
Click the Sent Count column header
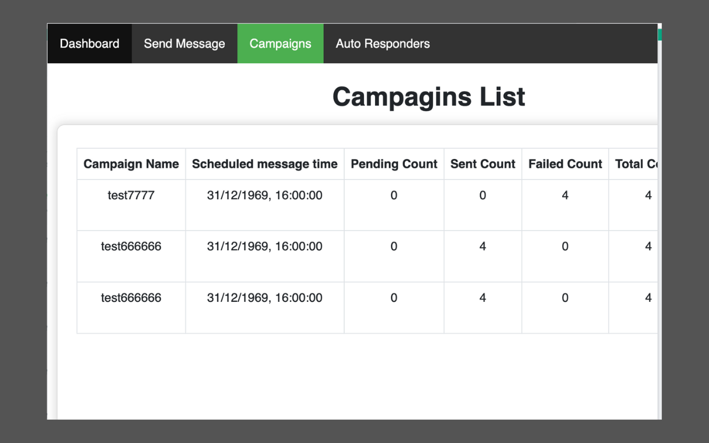point(483,164)
